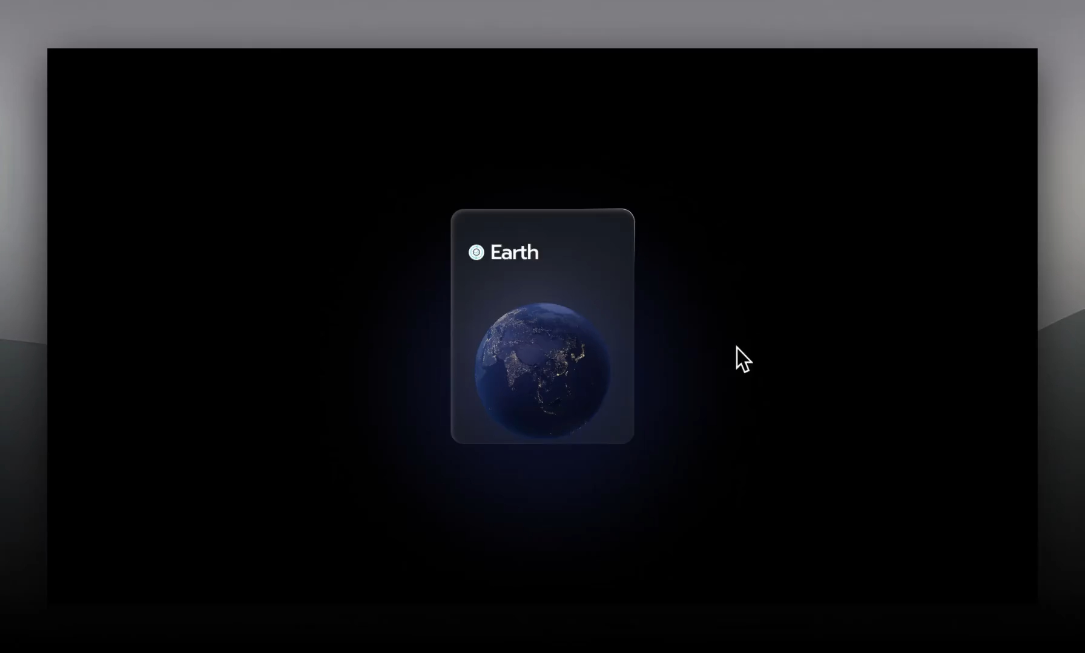The image size is (1085, 653).
Task: Click the bottom edge of the Earth card
Action: (542, 441)
